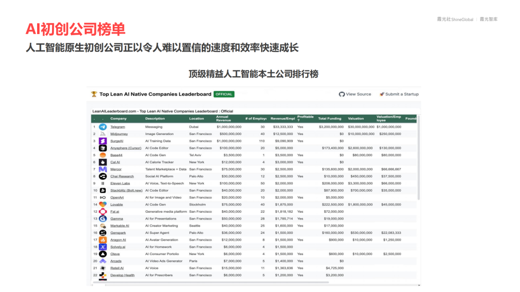Click the Arcads logo icon
520x292 pixels.
coord(103,261)
